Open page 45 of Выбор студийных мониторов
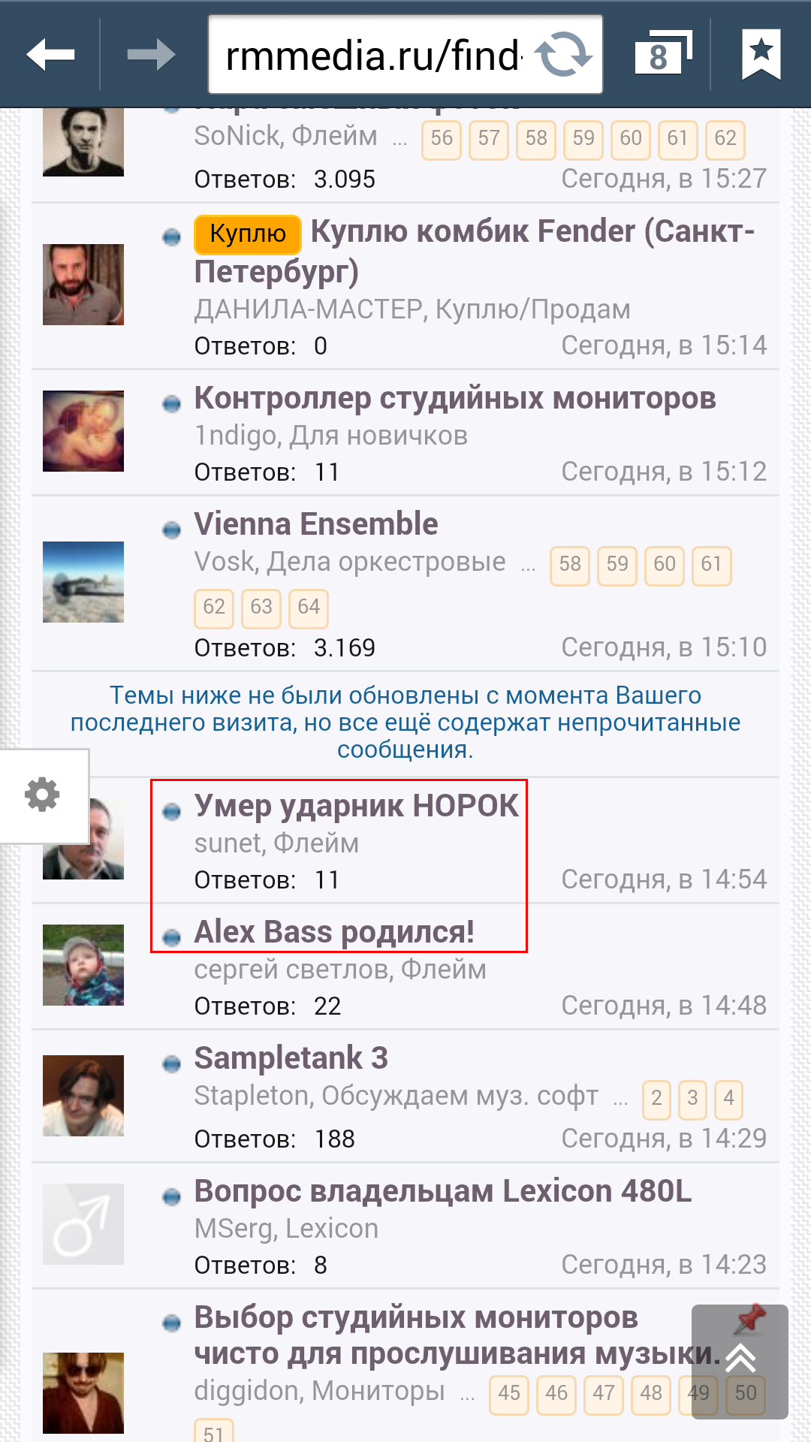The width and height of the screenshot is (811, 1442). pyautogui.click(x=509, y=1395)
